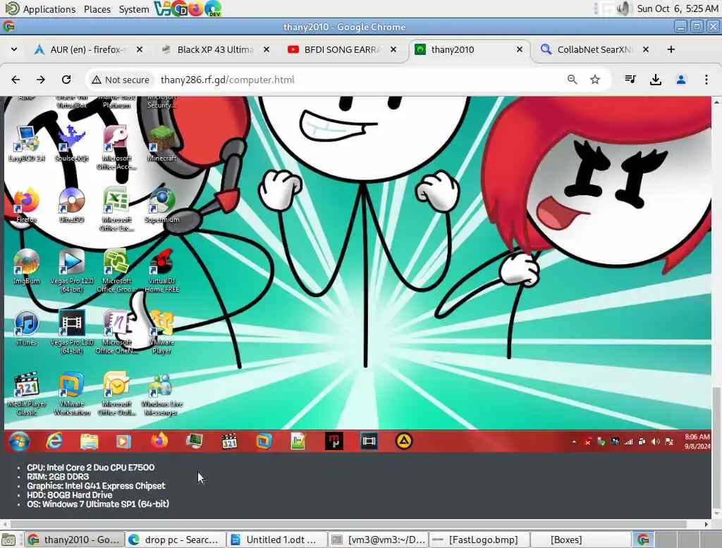Click the EasyBCD 2.4 desktop icon
This screenshot has height=548, width=722.
click(26, 144)
